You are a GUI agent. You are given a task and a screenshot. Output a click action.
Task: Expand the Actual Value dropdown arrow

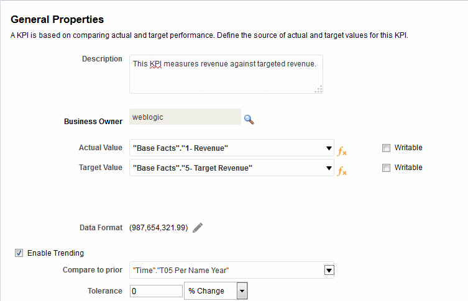(x=329, y=148)
